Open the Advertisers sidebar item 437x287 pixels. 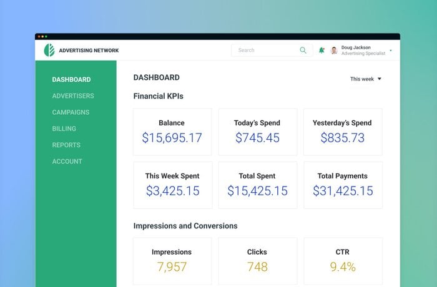click(73, 96)
